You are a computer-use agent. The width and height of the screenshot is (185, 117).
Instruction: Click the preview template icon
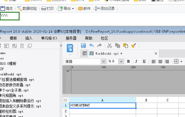(x=70, y=48)
